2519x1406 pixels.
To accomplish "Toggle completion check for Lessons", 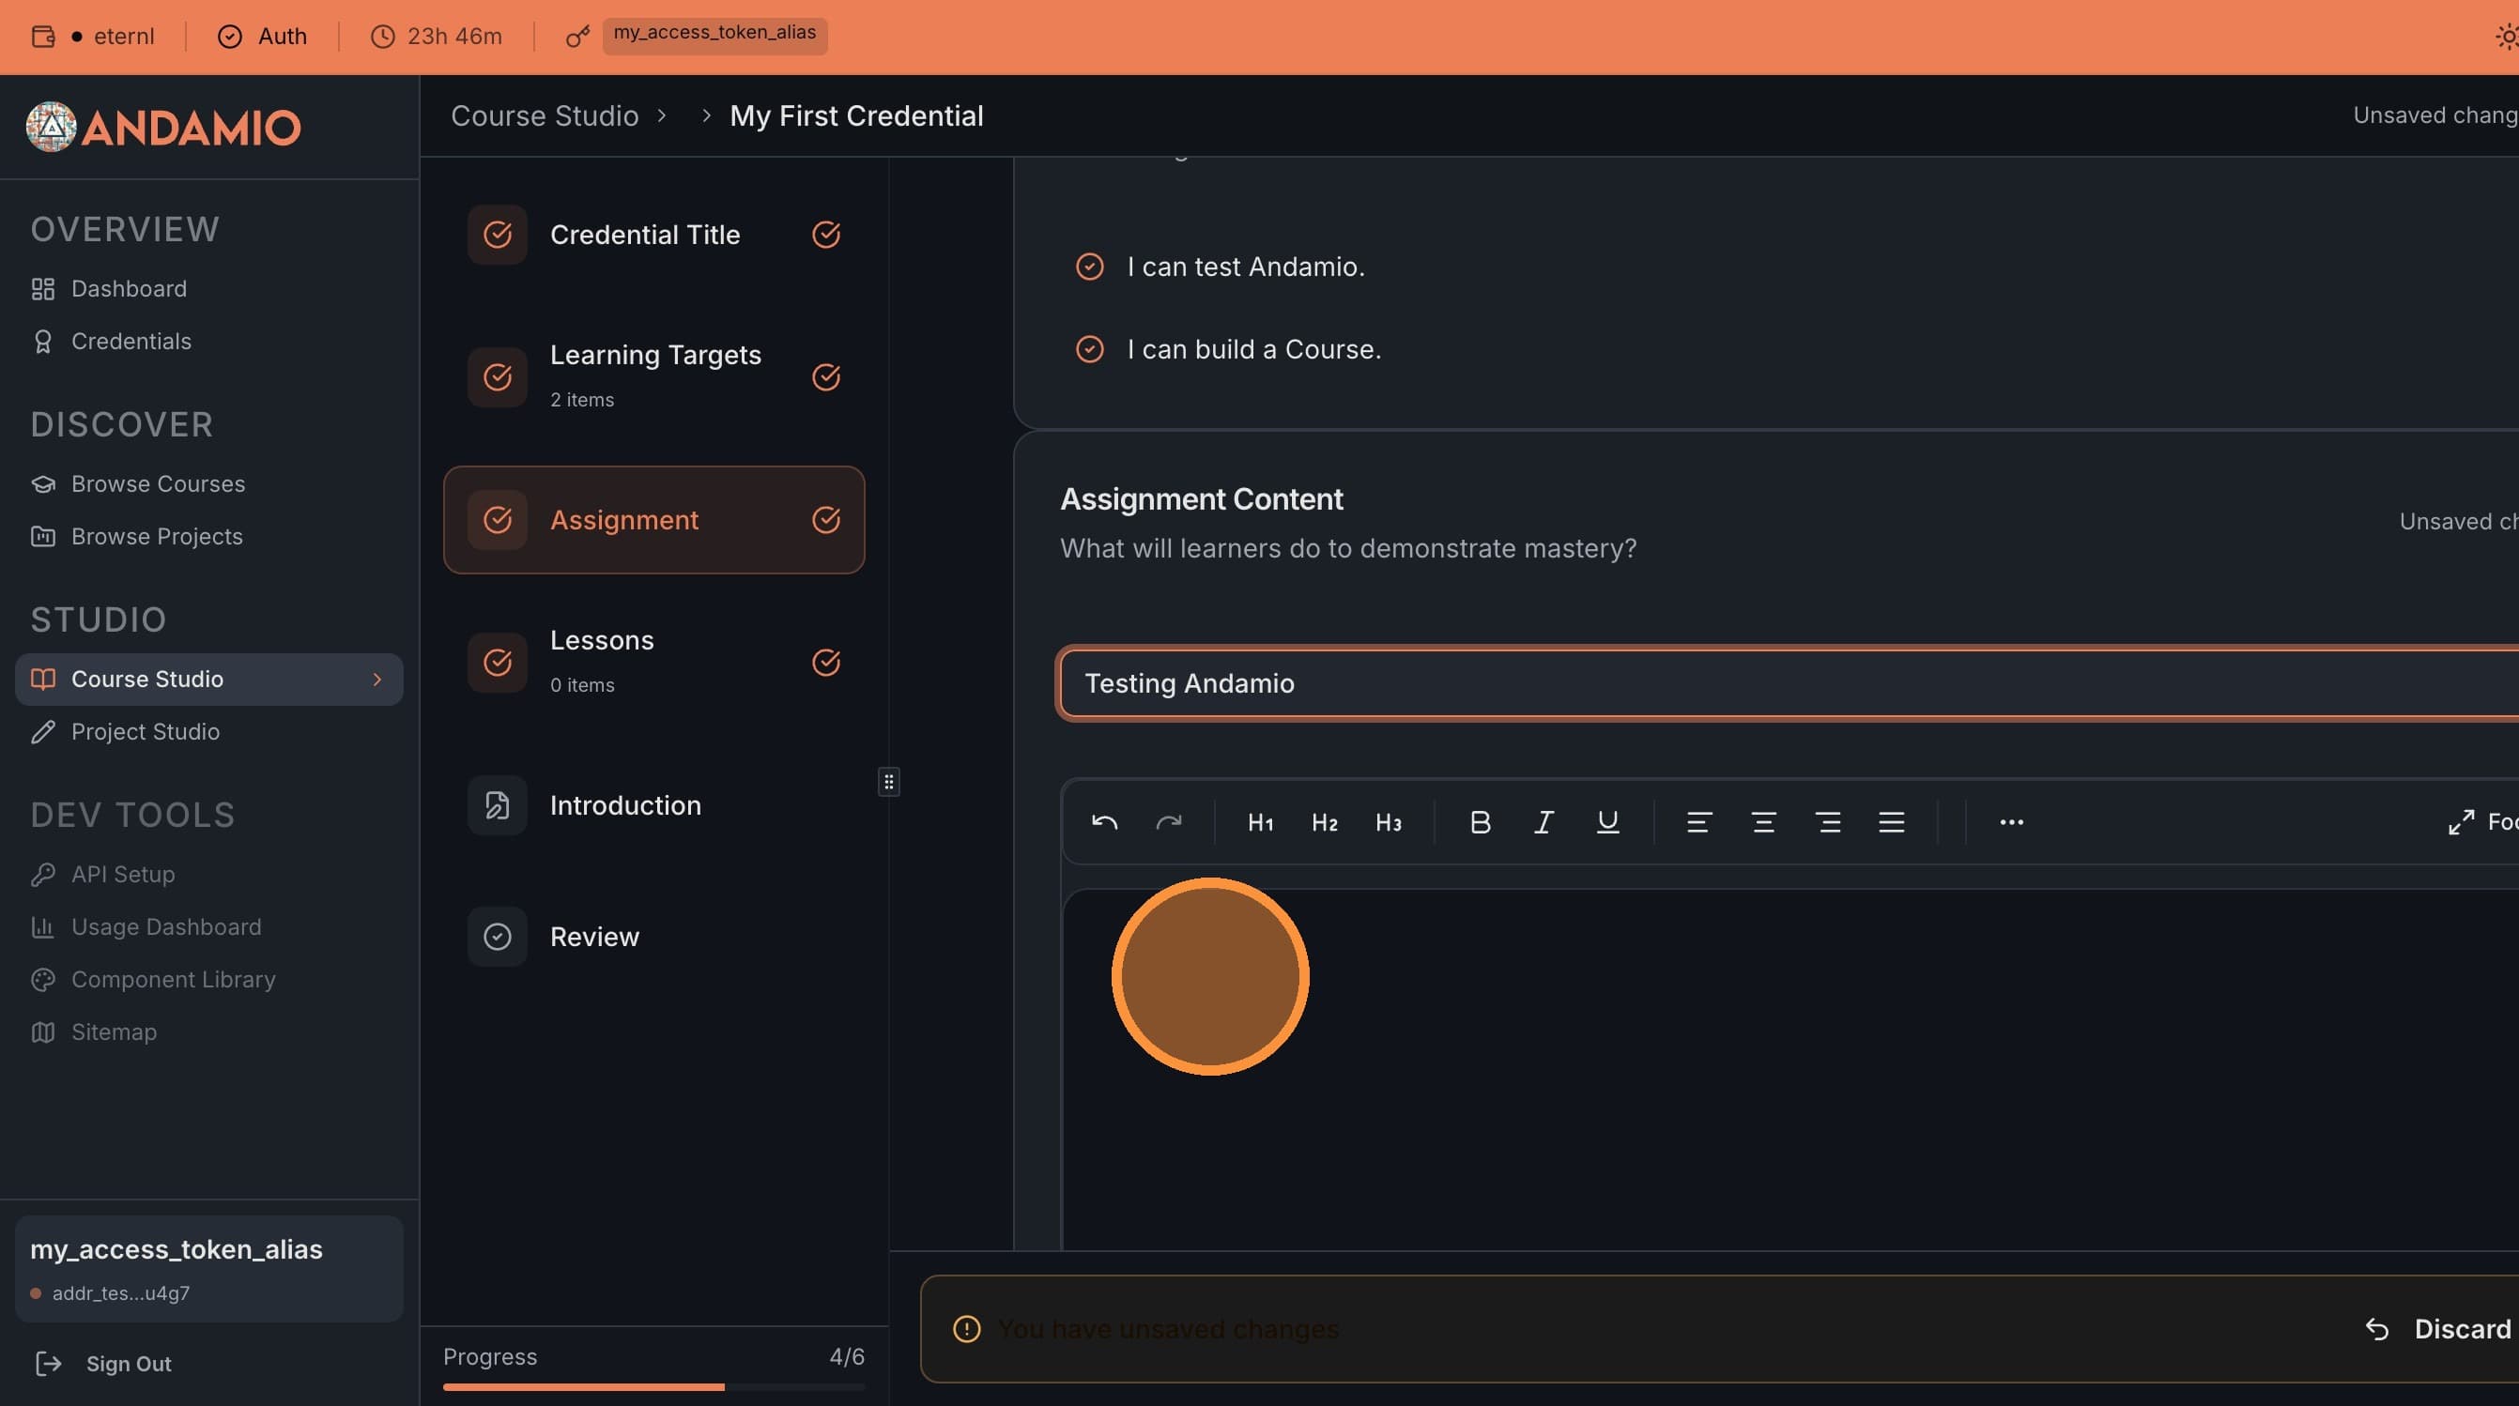I will click(826, 662).
